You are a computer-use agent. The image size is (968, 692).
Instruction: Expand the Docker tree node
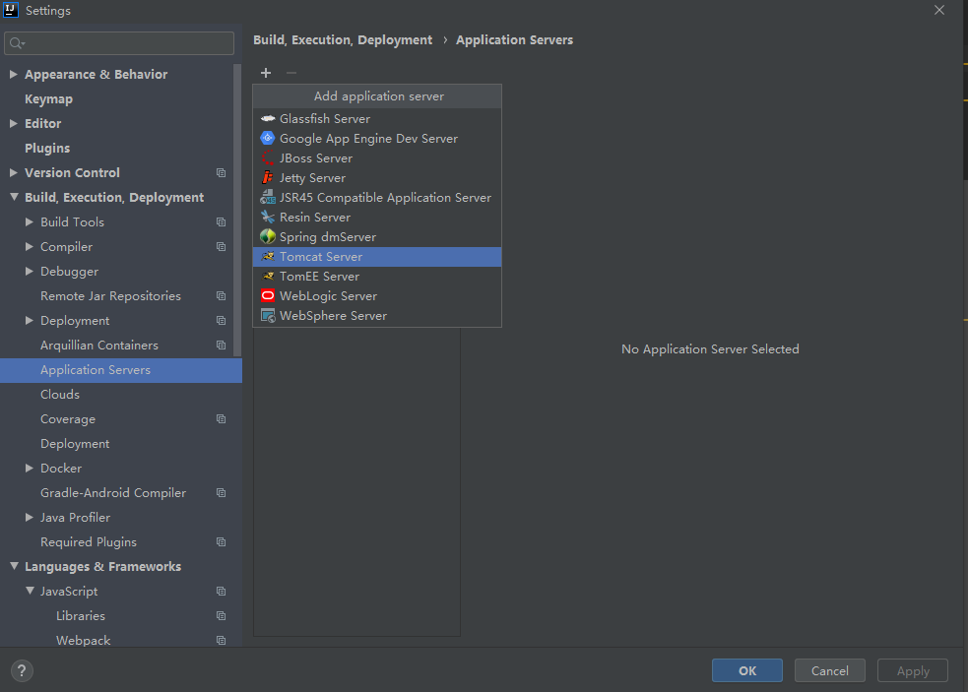click(x=30, y=469)
